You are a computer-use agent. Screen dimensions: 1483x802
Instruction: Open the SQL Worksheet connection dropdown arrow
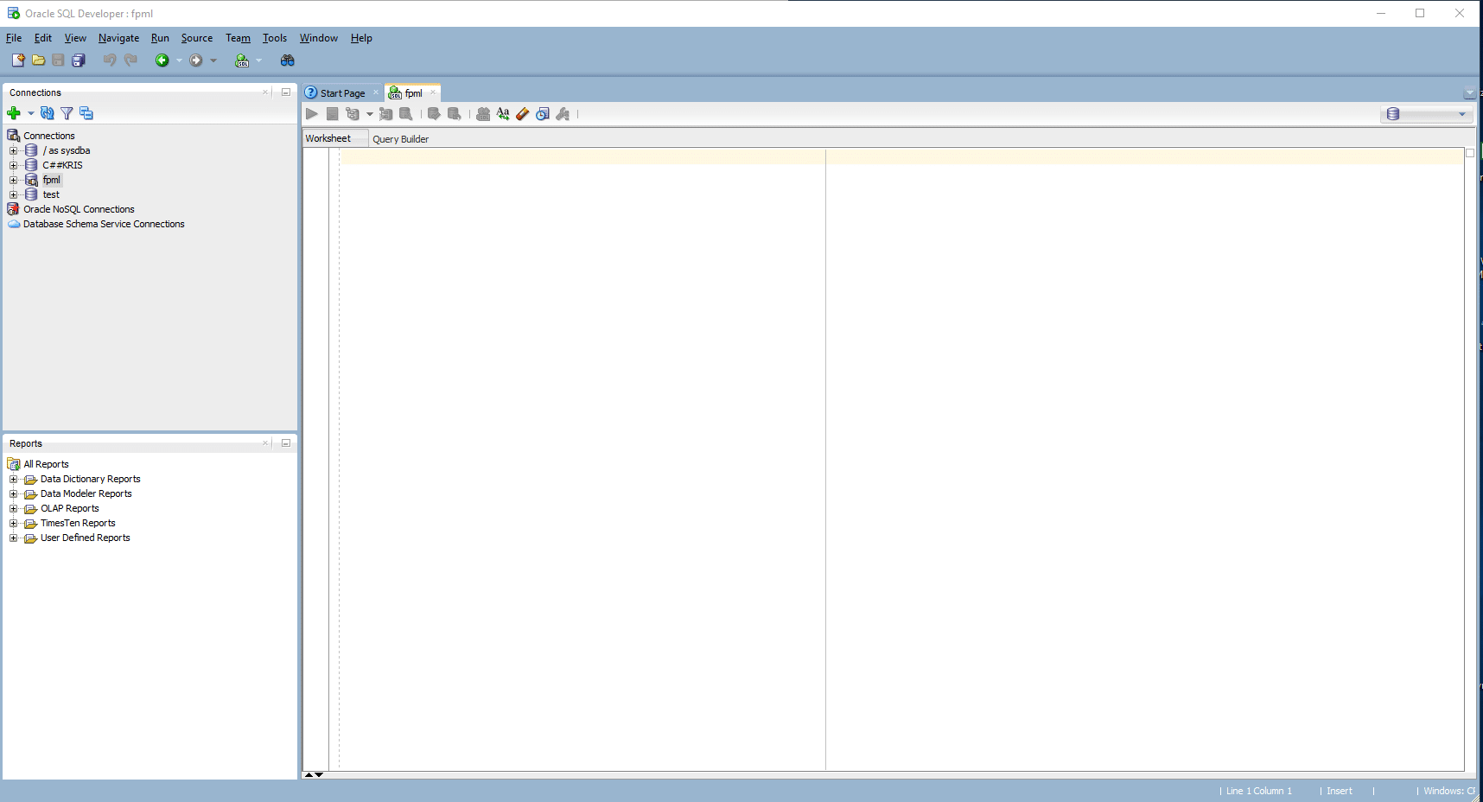(x=258, y=60)
